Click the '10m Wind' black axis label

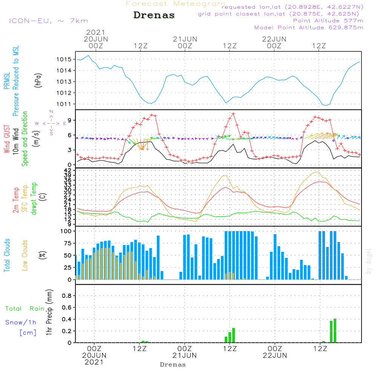click(15, 141)
